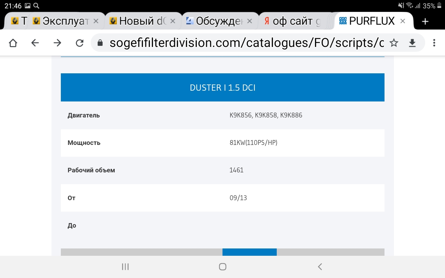Tap the status bar image notification icon
Image resolution: width=445 pixels, height=278 pixels.
point(27,6)
